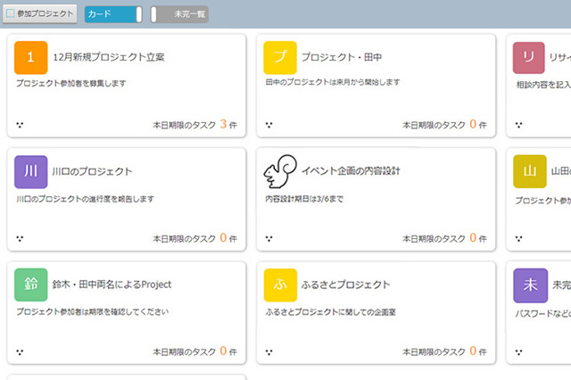Open the プロジェクト・田中 title
Viewport: 571px width, 380px height.
(x=342, y=57)
